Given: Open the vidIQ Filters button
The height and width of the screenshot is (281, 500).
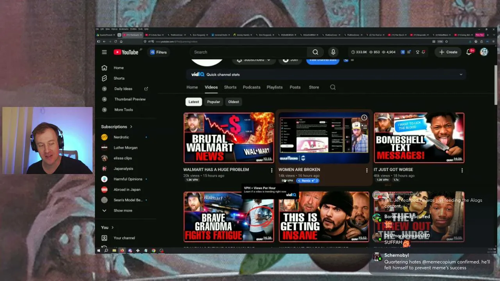Looking at the screenshot, I should 158,52.
